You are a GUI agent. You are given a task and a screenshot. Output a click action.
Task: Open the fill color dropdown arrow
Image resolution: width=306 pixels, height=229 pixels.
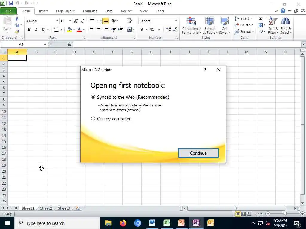point(74,30)
